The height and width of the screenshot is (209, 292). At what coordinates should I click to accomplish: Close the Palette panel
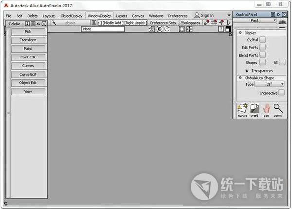pos(44,24)
